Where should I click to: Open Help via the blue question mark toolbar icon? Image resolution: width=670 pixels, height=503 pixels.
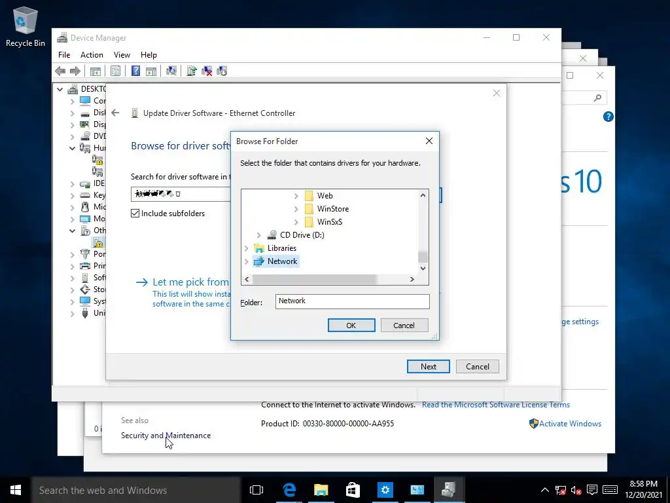[x=135, y=71]
